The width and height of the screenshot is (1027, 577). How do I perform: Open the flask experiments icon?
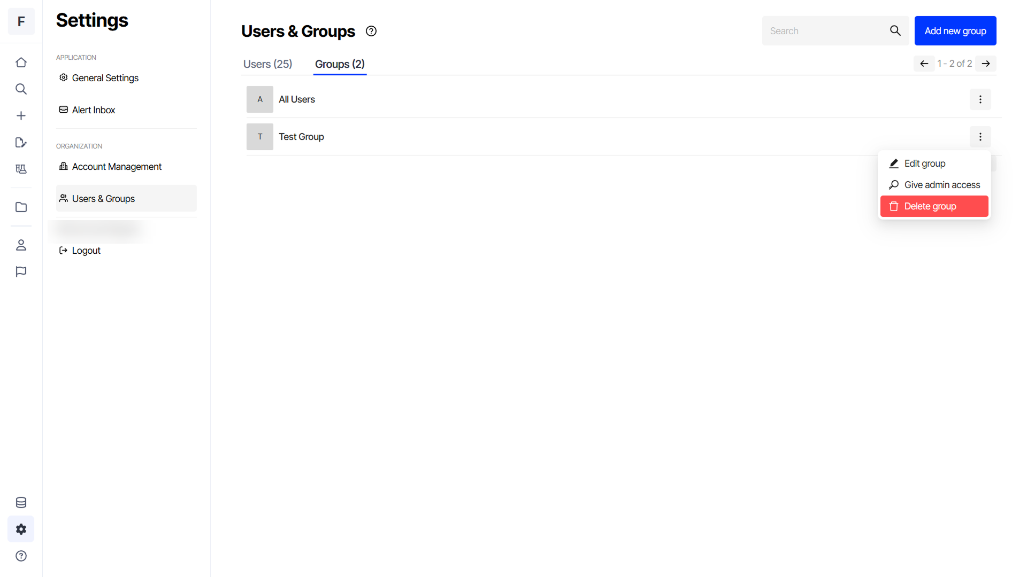(21, 169)
